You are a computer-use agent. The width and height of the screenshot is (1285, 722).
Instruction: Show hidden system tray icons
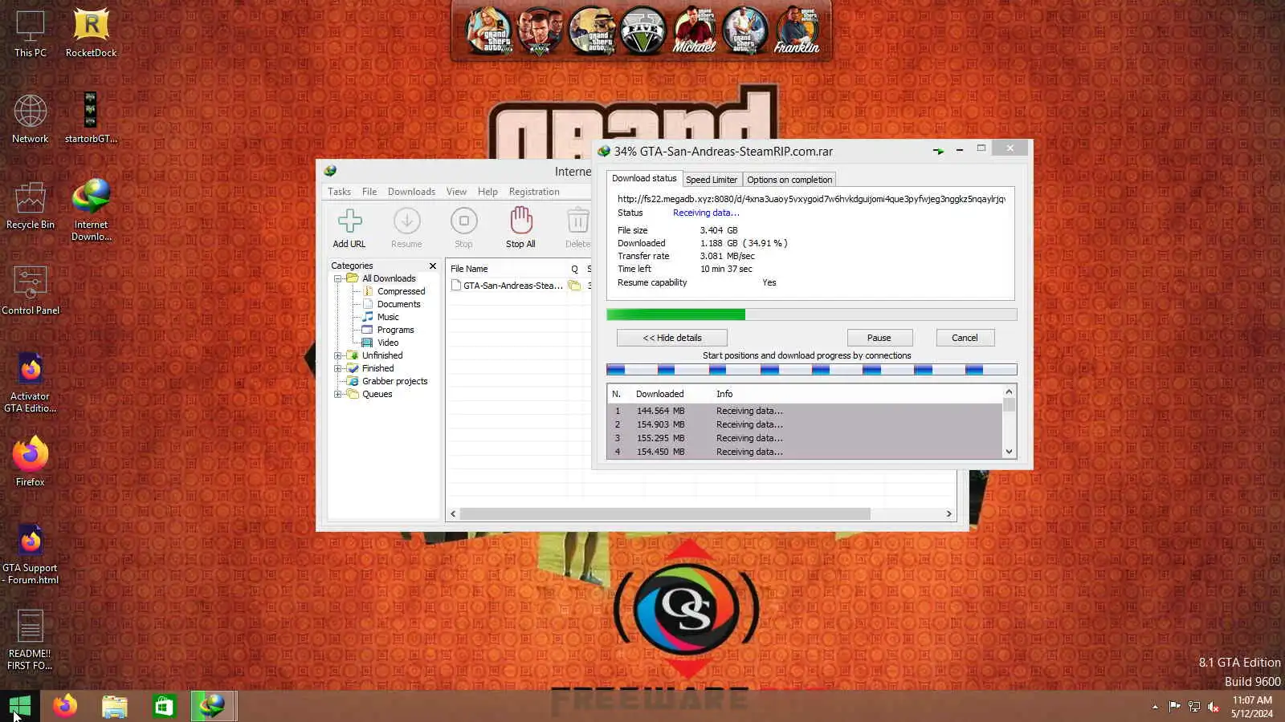[1155, 707]
